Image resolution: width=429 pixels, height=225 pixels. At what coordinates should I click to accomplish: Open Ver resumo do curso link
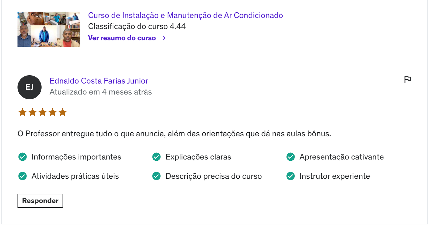coord(122,38)
